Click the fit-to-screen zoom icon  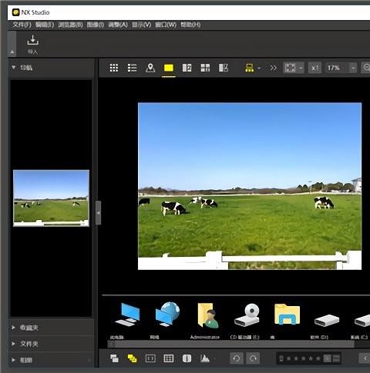point(290,68)
